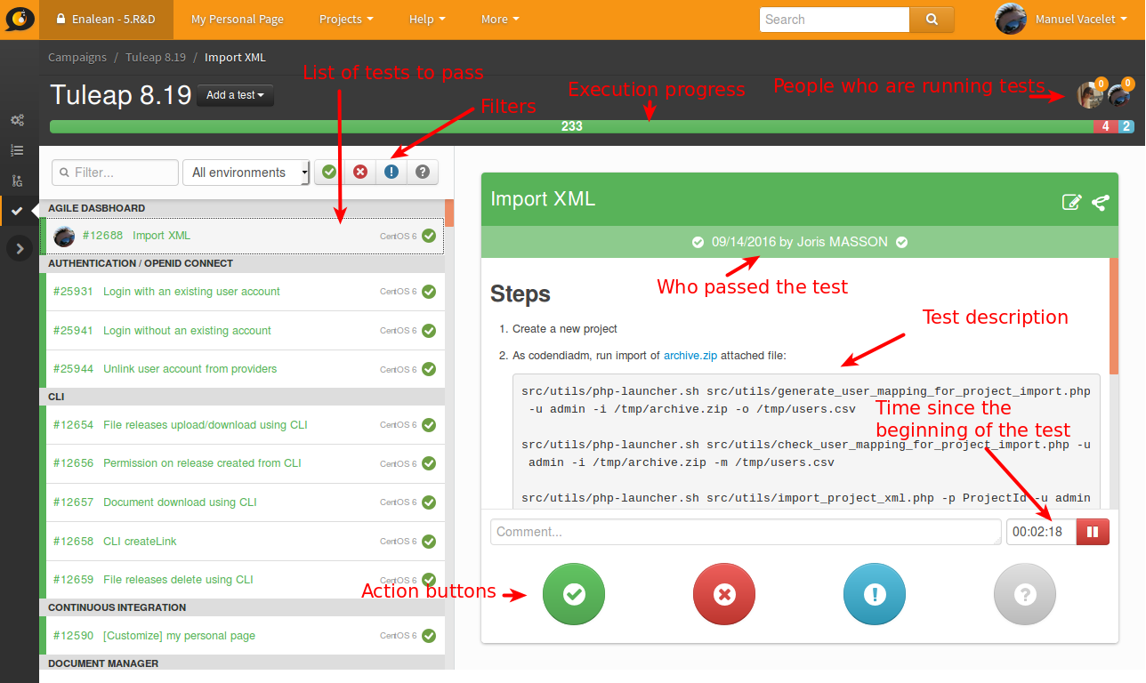The width and height of the screenshot is (1146, 683).
Task: Mark test as blocked with blue button
Action: click(x=875, y=594)
